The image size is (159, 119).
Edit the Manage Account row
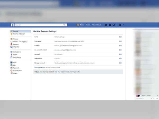pyautogui.click(x=120, y=63)
